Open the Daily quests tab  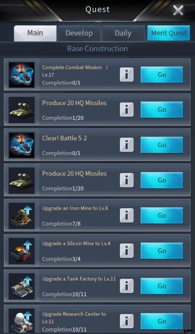point(123,33)
